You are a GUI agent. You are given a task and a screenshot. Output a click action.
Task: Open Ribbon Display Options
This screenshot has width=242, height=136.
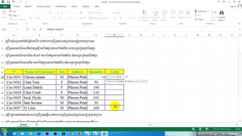[x=223, y=2]
